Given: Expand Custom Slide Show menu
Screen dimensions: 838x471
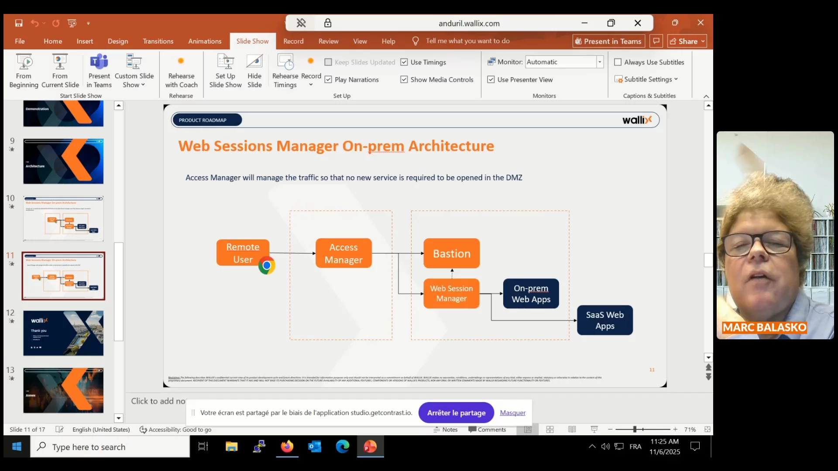Looking at the screenshot, I should pyautogui.click(x=134, y=80).
